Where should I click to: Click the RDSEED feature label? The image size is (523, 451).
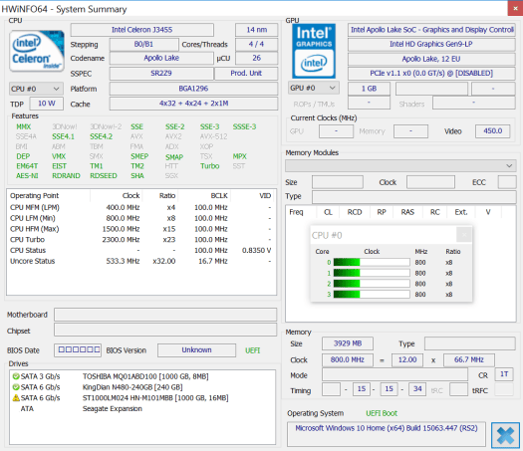pyautogui.click(x=104, y=175)
